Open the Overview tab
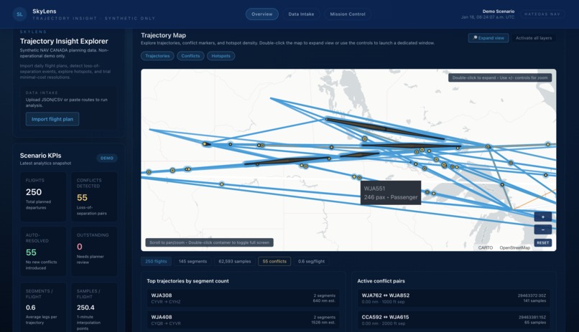Screen dimensions: 579x332 coord(261,14)
